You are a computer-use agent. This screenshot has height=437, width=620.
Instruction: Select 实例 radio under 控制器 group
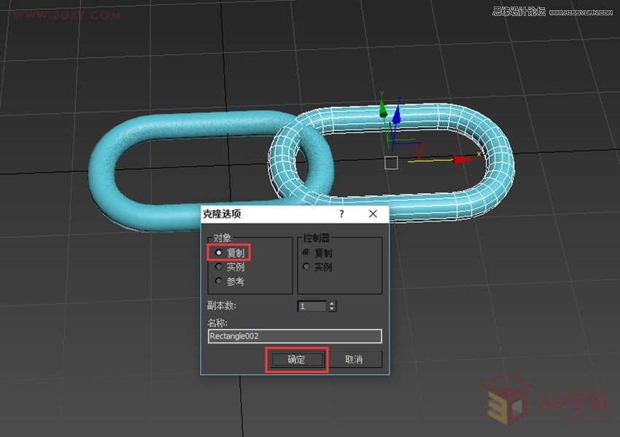[306, 267]
